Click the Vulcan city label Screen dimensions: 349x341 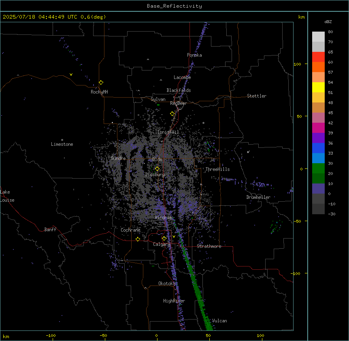point(219,321)
